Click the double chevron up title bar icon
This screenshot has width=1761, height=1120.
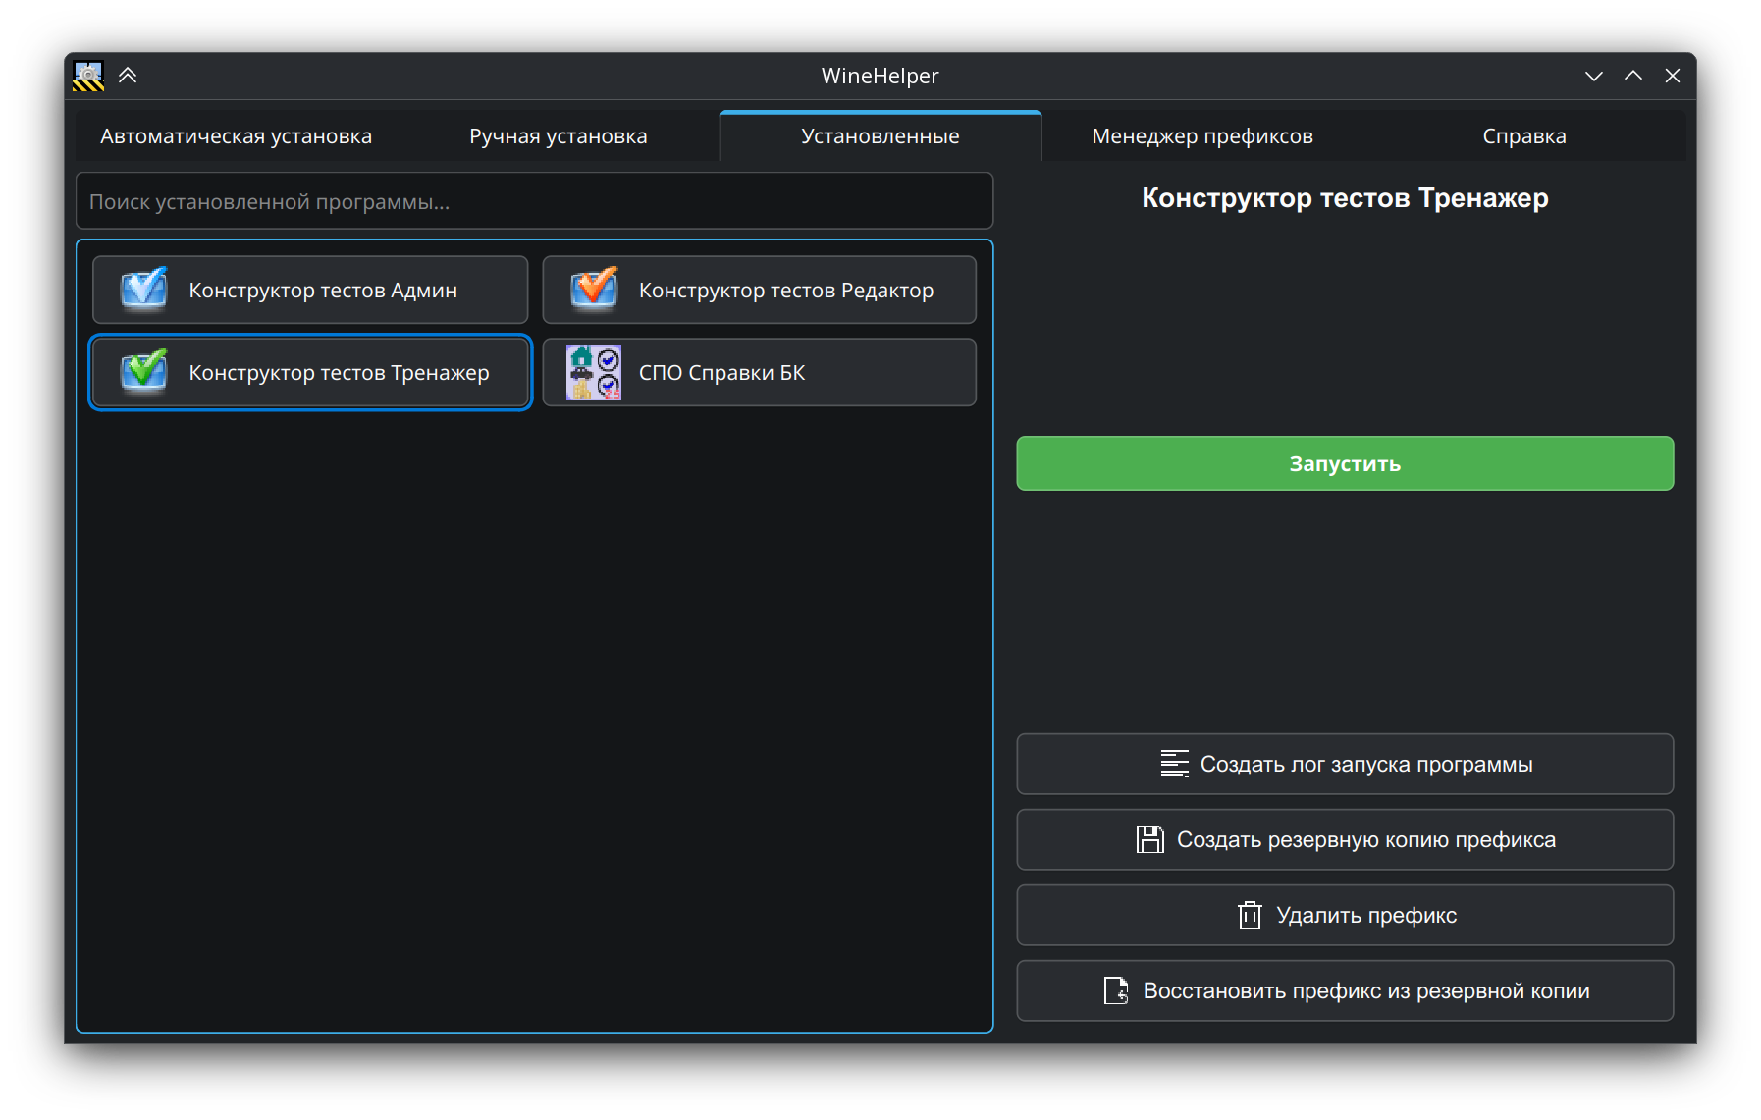tap(128, 76)
